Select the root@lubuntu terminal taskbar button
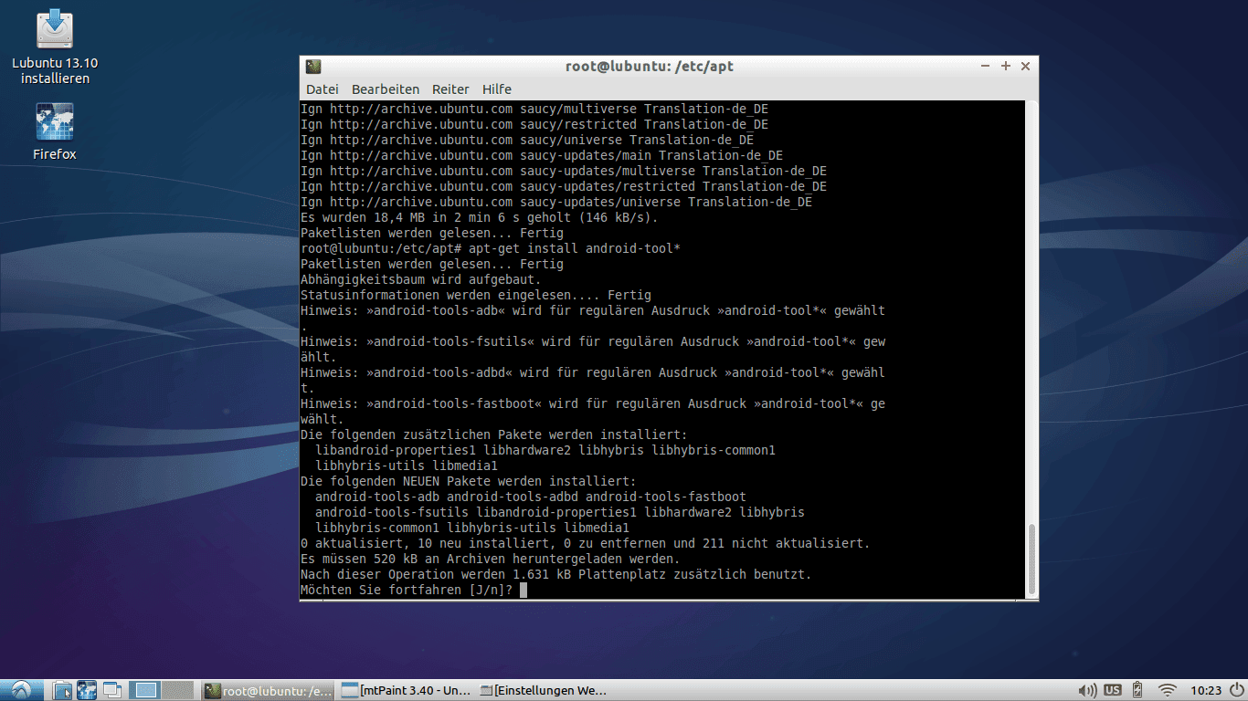This screenshot has width=1248, height=701. click(267, 690)
